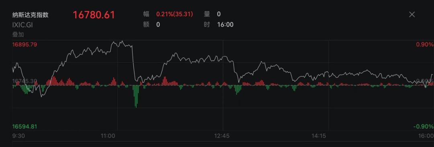Viewport: 434px width, 147px height.
Task: Click the 14:15 time axis label
Action: (319, 136)
